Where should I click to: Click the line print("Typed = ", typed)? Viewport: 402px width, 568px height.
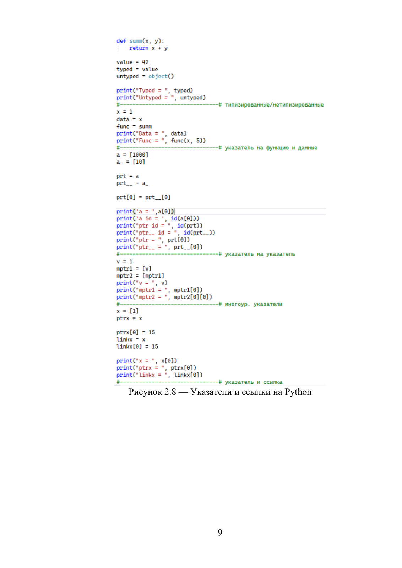[154, 91]
